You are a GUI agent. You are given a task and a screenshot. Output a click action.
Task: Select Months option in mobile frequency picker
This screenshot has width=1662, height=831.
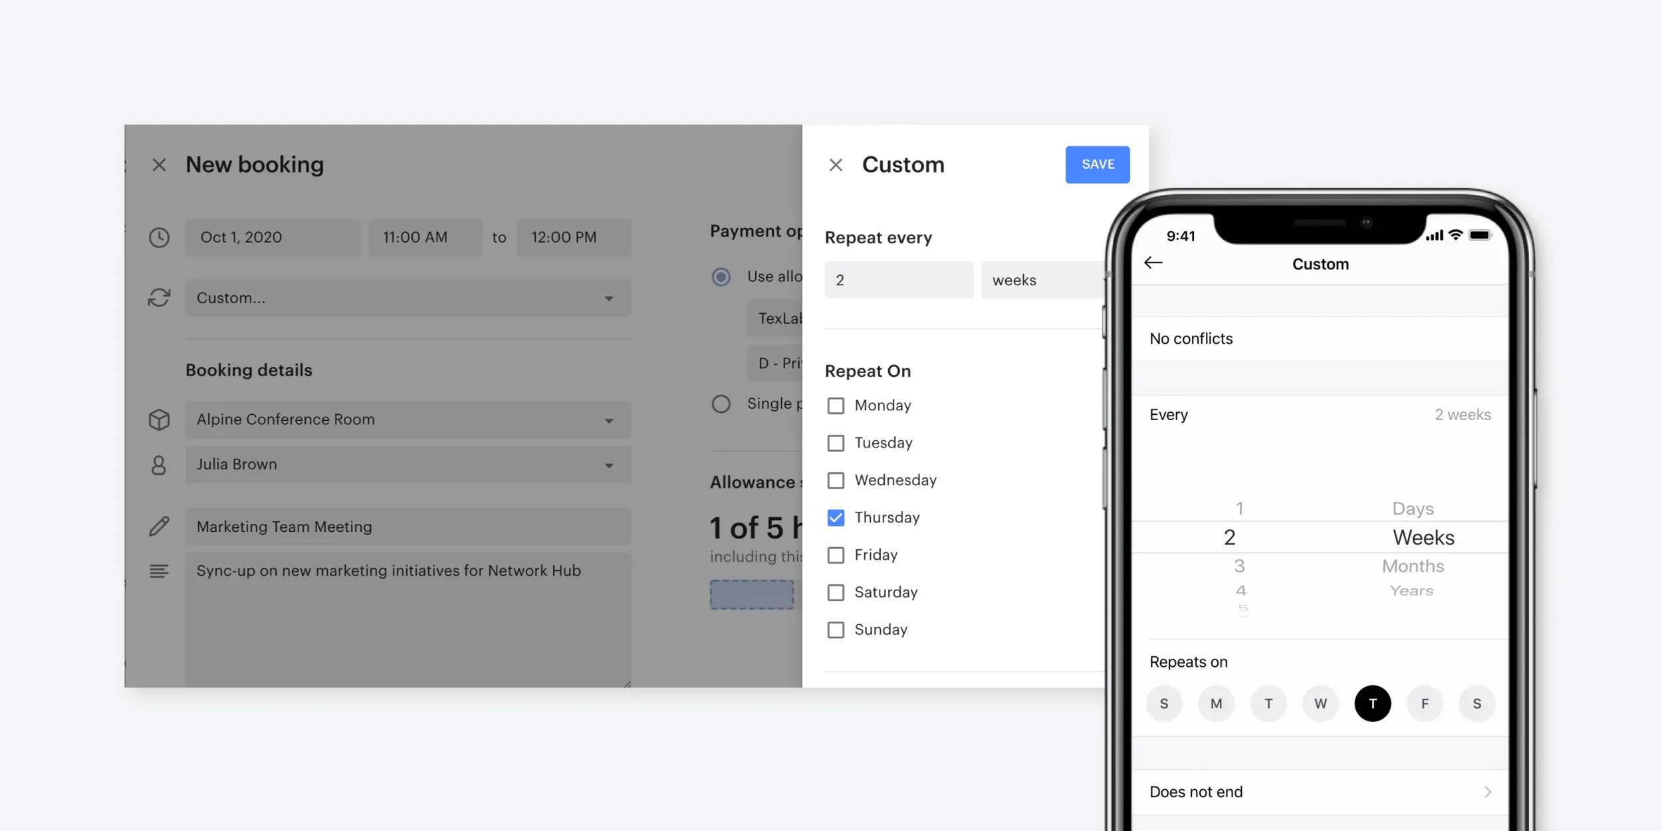coord(1411,565)
